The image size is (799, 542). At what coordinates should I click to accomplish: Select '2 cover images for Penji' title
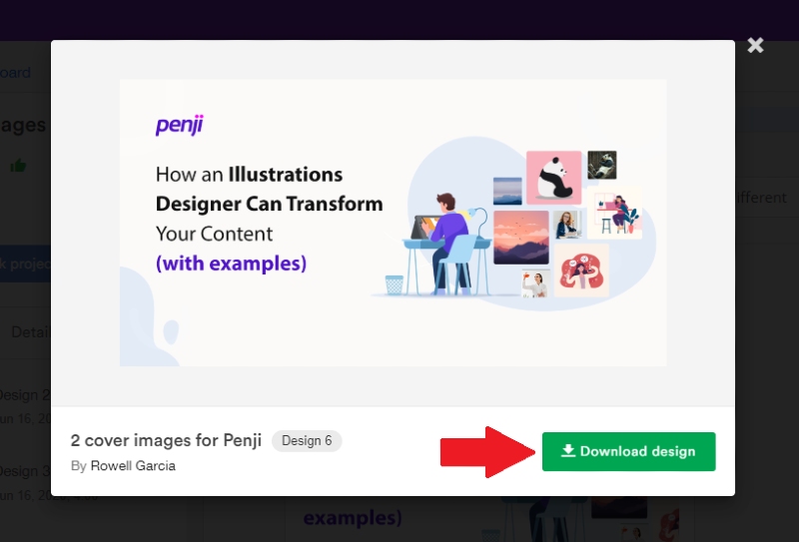166,440
